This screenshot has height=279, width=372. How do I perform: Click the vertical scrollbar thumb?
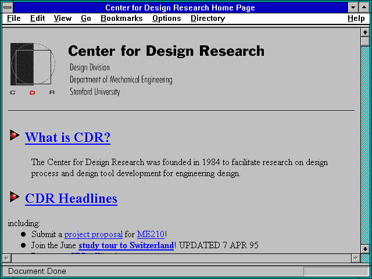[x=365, y=41]
